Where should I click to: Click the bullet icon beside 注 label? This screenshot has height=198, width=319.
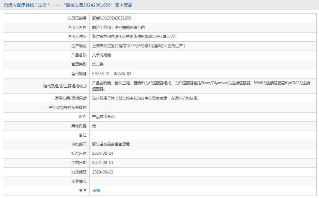tap(80, 190)
